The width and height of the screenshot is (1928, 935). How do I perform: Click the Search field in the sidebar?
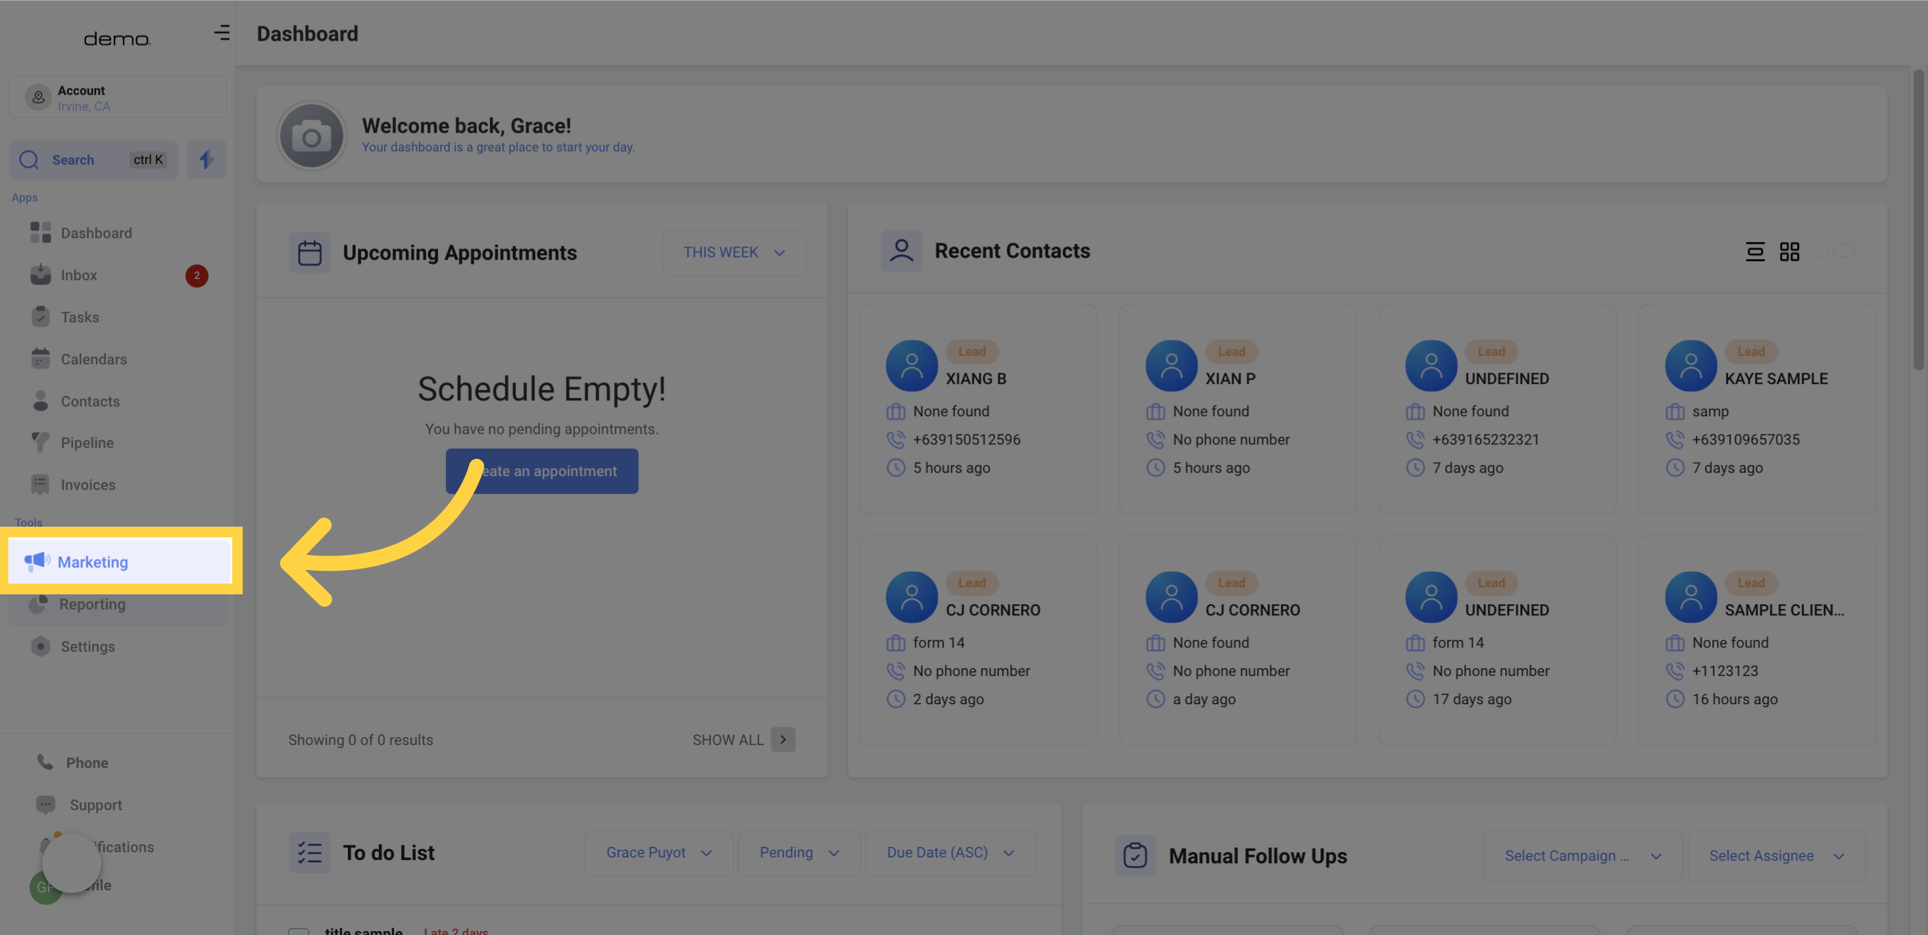[93, 159]
